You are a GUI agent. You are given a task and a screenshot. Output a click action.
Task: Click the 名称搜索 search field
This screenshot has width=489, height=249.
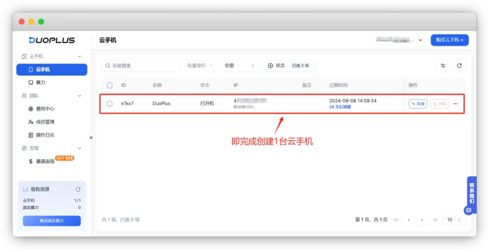(x=141, y=65)
